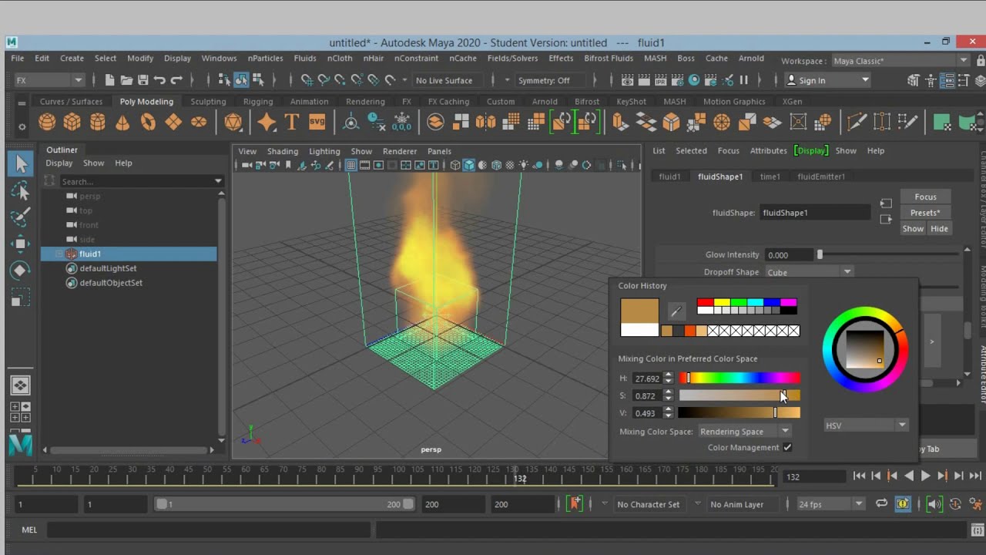Toggle [Display] in Attribute Editor menu

pyautogui.click(x=811, y=150)
